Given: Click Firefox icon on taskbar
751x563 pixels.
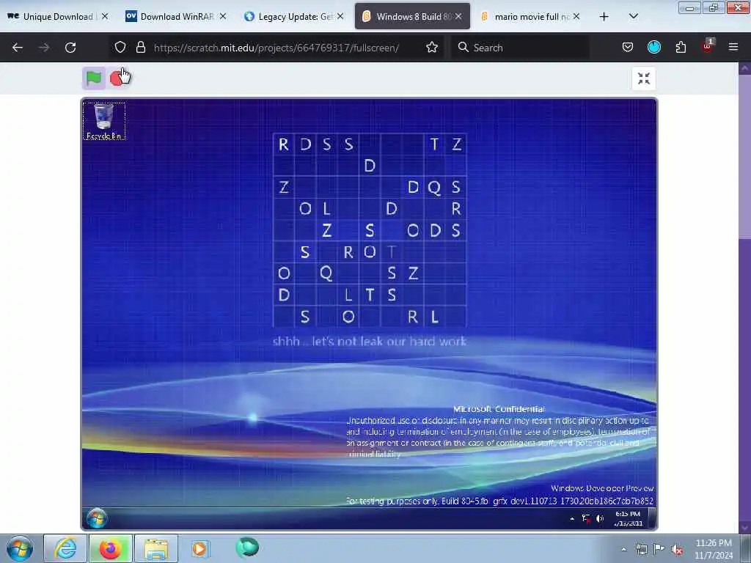Looking at the screenshot, I should coord(110,548).
